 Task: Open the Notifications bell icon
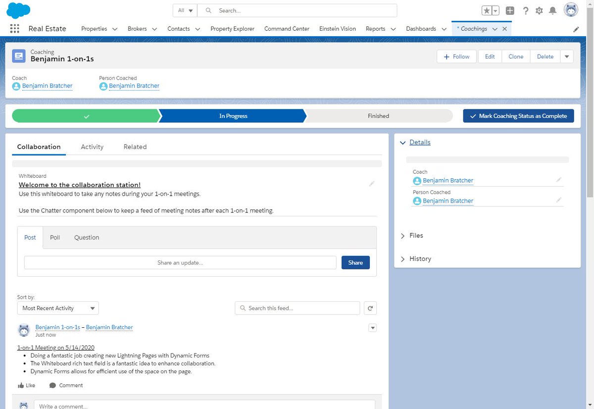553,10
